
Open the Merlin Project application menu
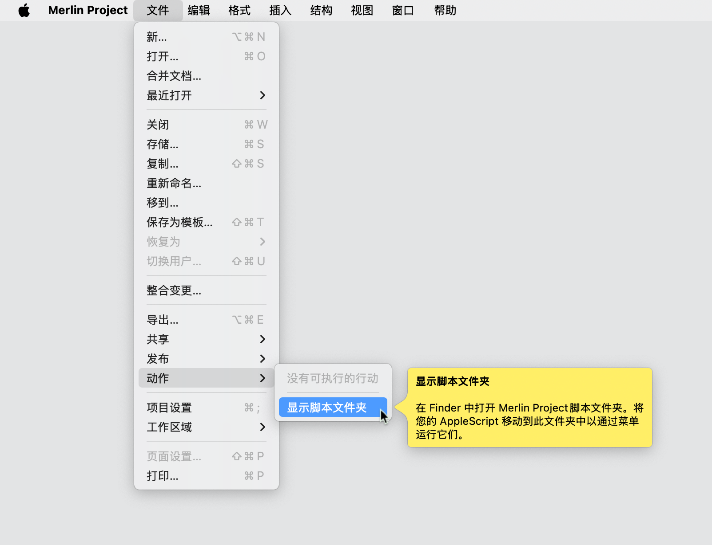88,10
